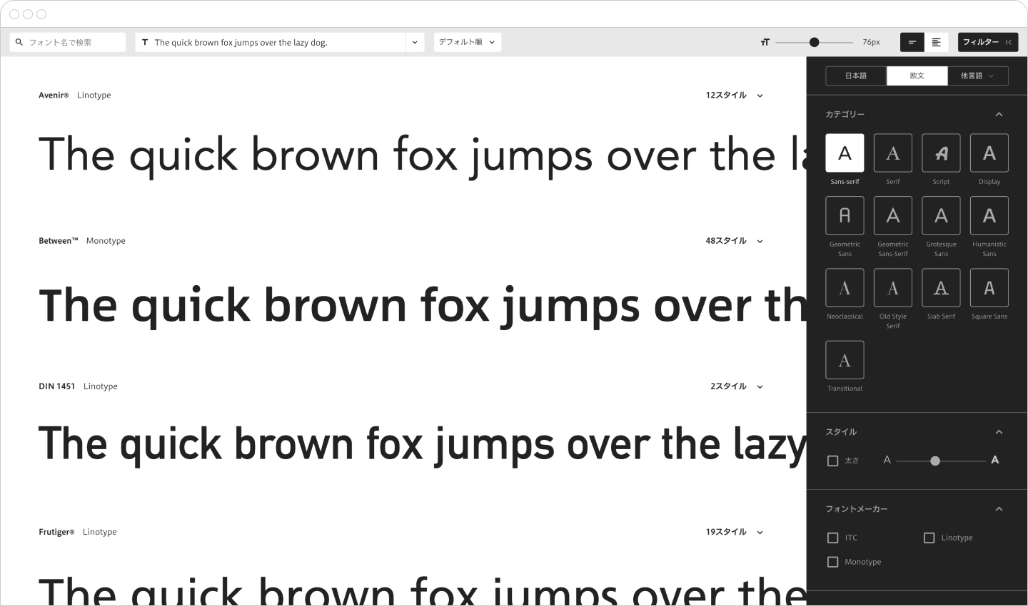Pick the Neoclassical category tile
Viewport: 1028px width, 606px height.
coord(845,287)
